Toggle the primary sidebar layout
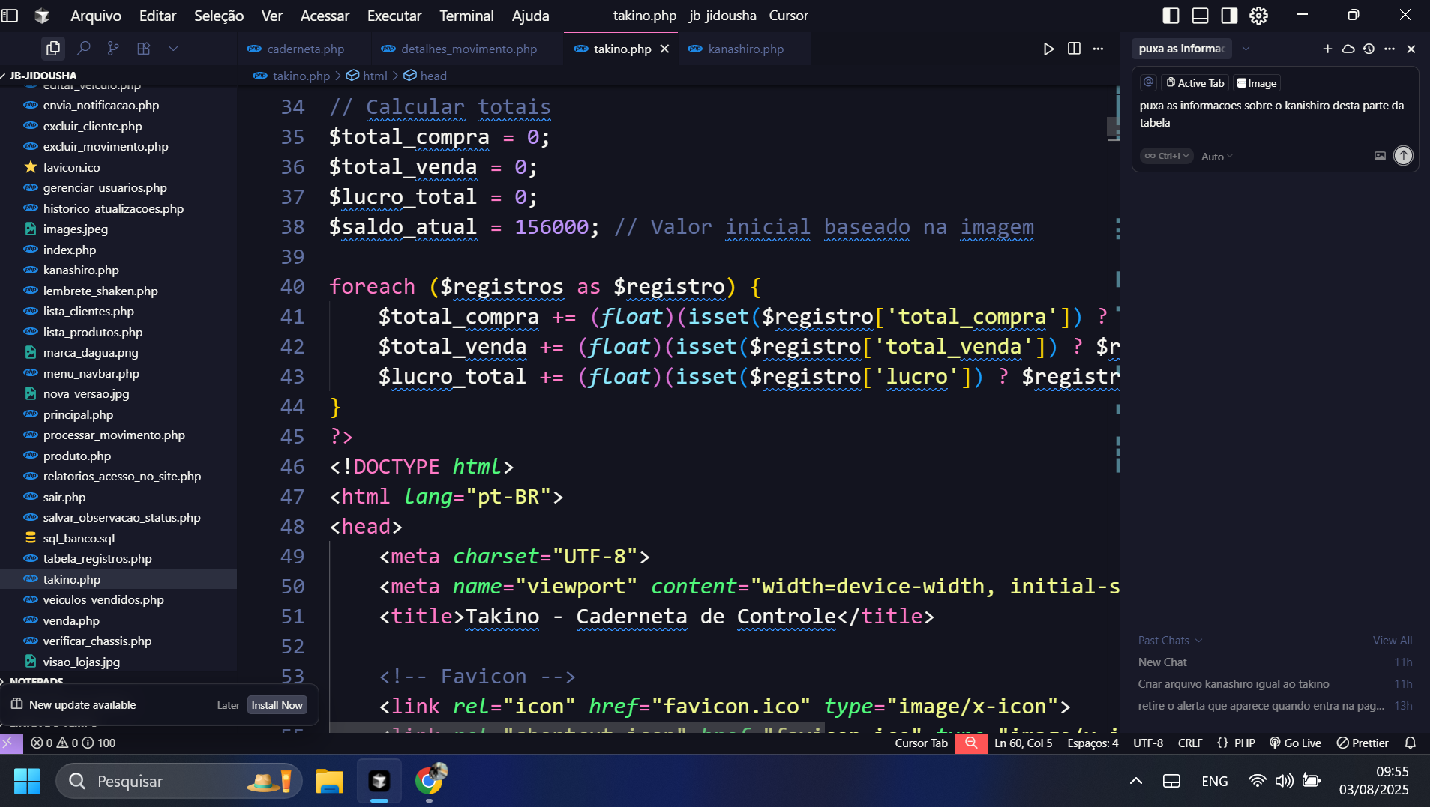This screenshot has width=1430, height=807. click(x=1171, y=16)
